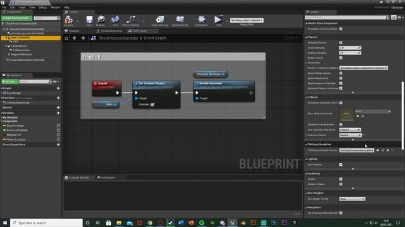Toggle Cast Shadow checkbox
Viewport: 405px width, 227px height.
point(341,165)
